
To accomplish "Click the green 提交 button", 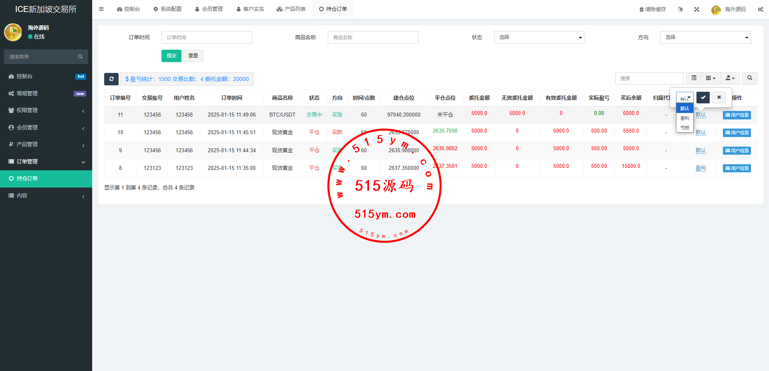I will point(171,56).
